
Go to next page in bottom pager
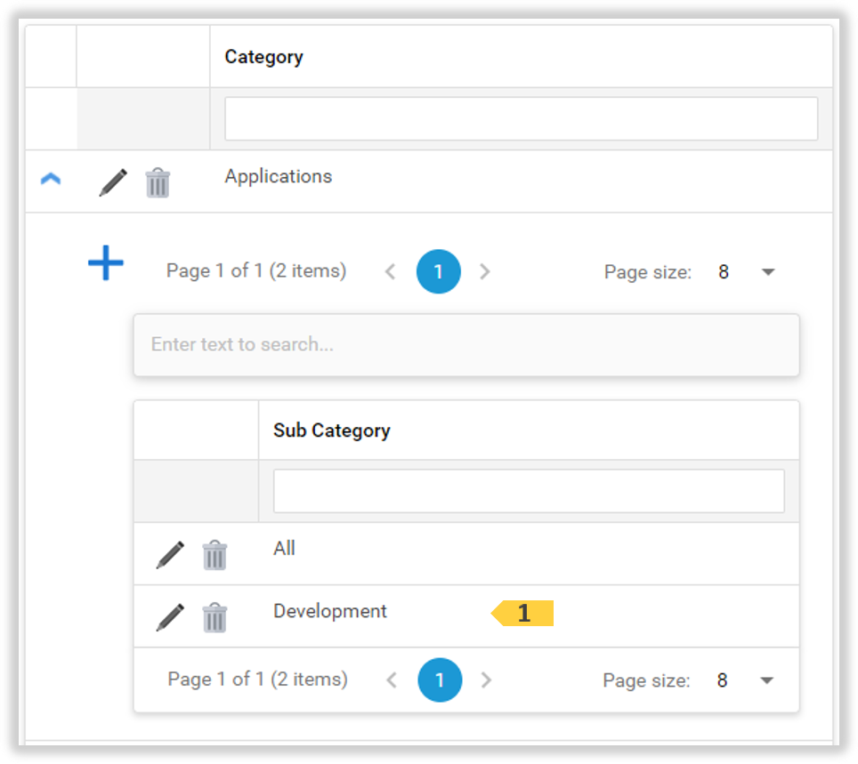pyautogui.click(x=487, y=680)
